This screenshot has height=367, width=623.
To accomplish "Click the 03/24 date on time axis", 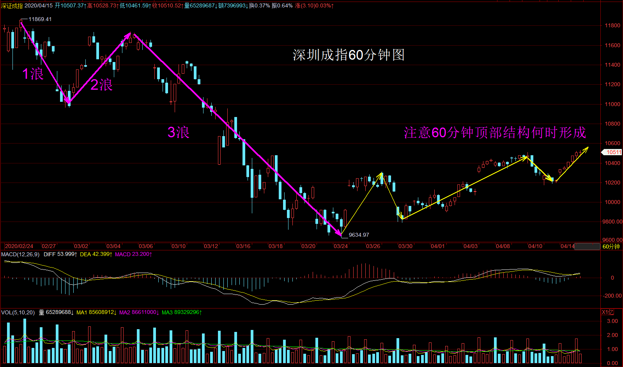I will pos(341,246).
